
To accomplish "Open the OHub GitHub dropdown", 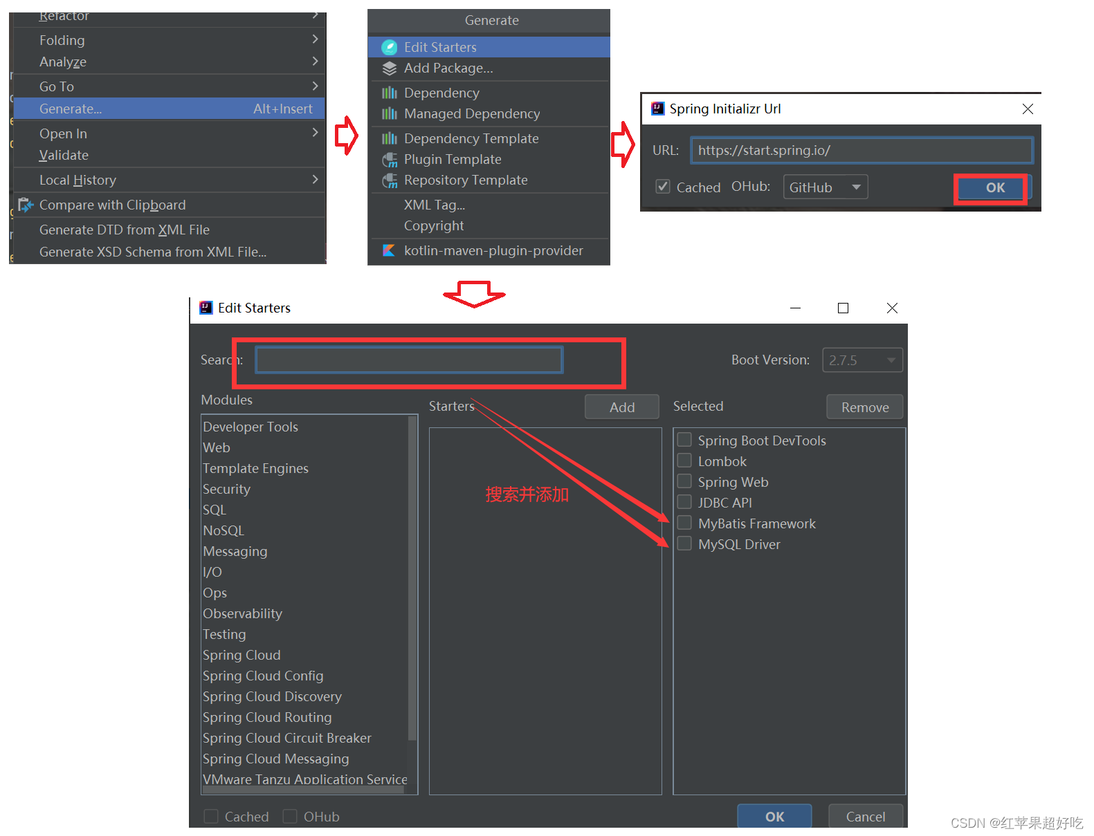I will (826, 187).
